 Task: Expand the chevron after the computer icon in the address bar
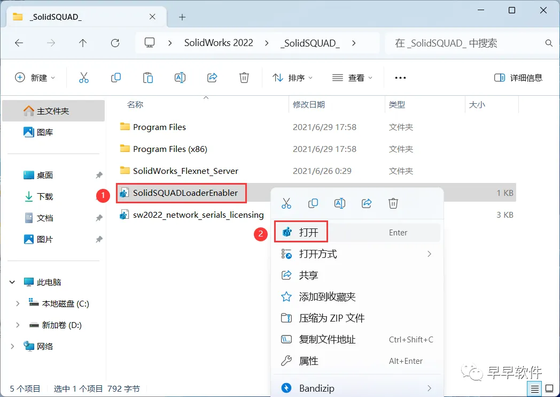[170, 43]
